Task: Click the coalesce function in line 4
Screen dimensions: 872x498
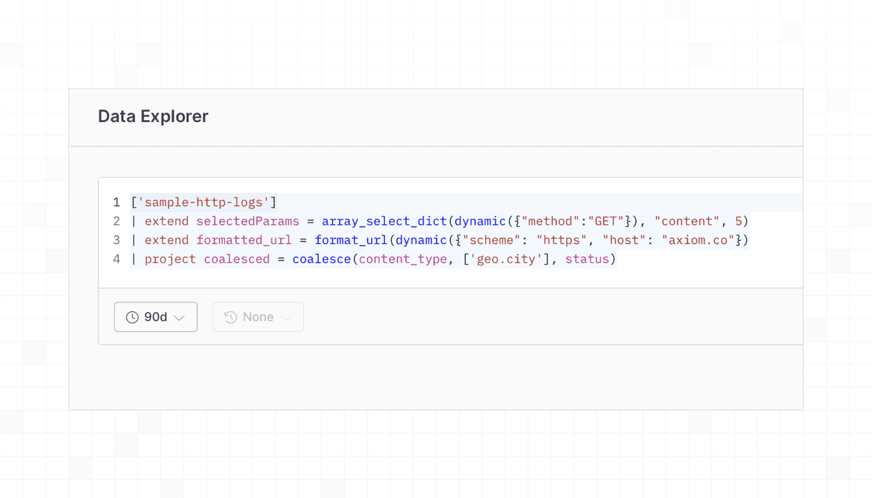Action: pyautogui.click(x=322, y=259)
